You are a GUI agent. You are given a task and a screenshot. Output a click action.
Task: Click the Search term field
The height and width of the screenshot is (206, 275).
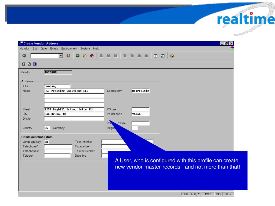[141, 91]
